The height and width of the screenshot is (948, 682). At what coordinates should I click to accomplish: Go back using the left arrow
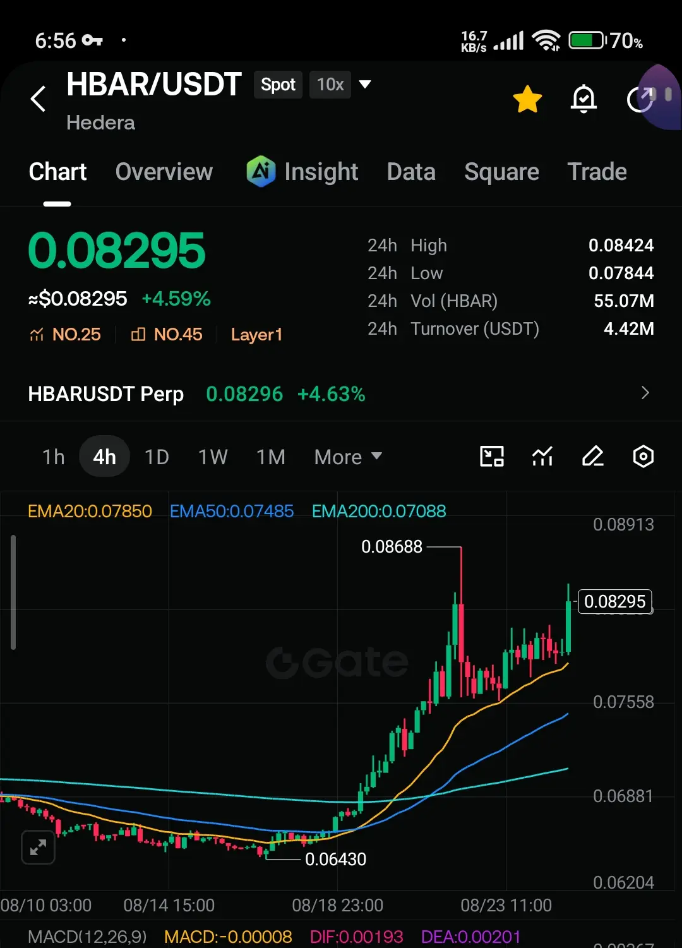click(x=39, y=99)
